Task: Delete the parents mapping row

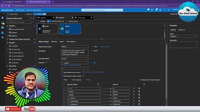Action: click(139, 91)
